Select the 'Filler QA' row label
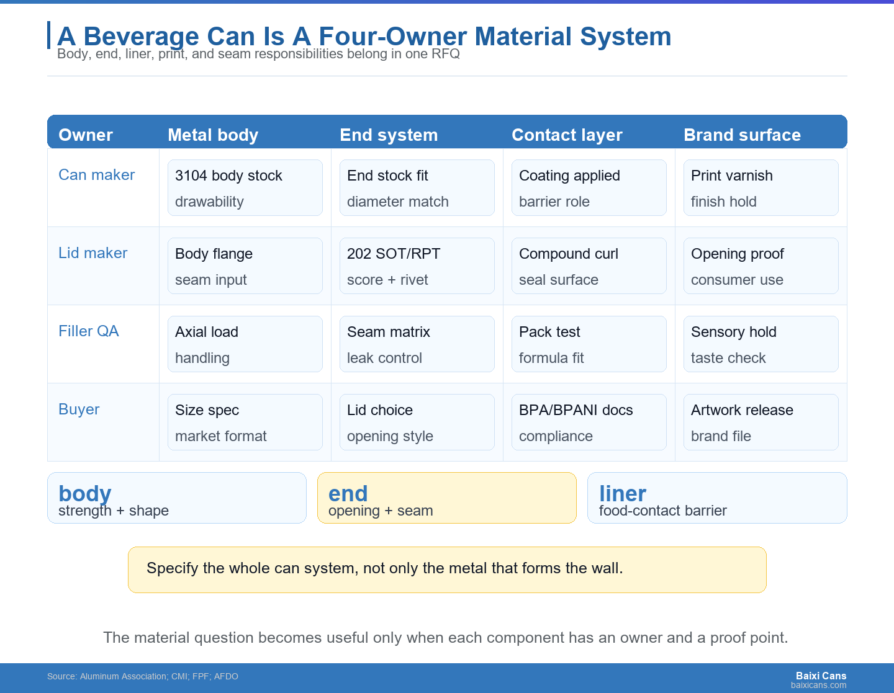Screen dimensions: 894x693 88,331
